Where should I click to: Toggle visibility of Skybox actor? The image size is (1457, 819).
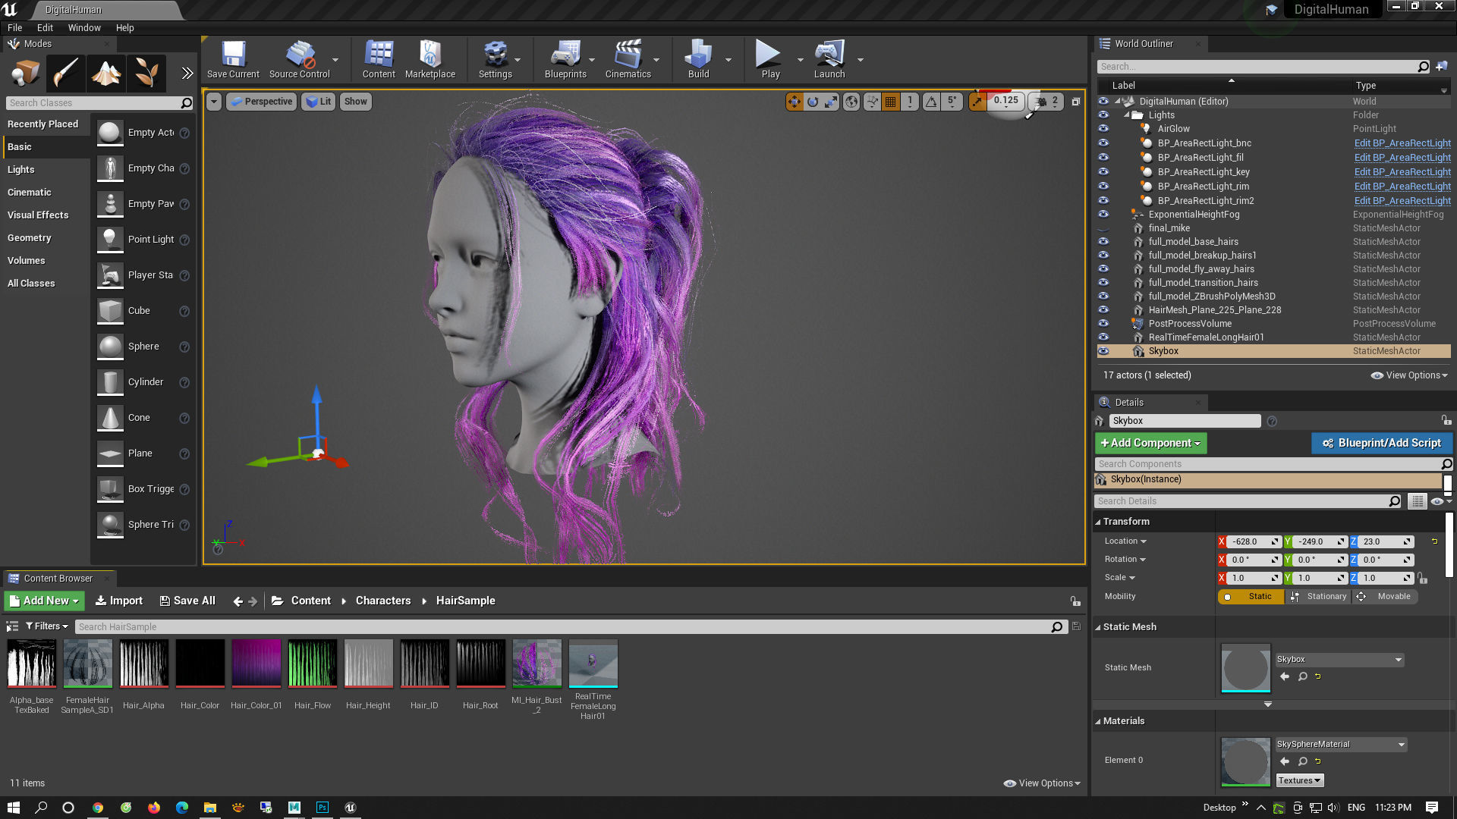point(1103,351)
